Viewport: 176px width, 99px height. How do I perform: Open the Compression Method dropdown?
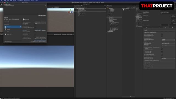point(40,38)
